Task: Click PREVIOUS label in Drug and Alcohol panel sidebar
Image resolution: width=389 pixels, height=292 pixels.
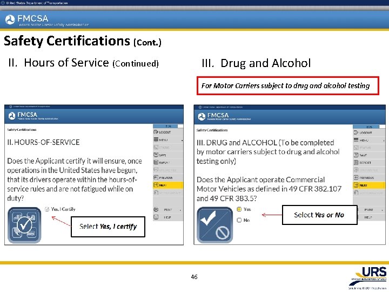Action: 367,178
